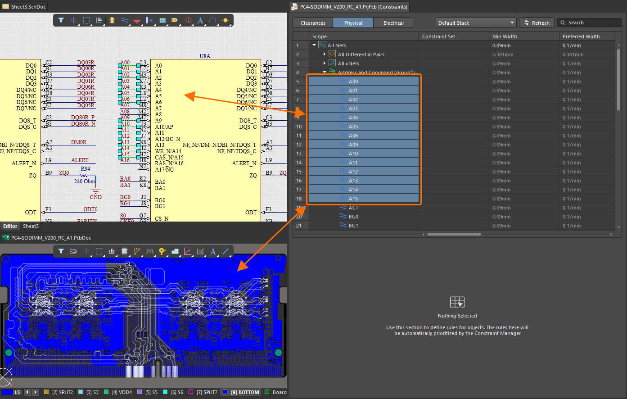Select the Place Part tool in schematic toolbar

112,20
